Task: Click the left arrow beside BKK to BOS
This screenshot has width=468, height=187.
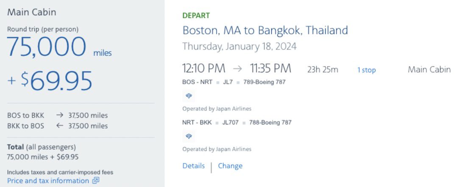Action: (x=60, y=126)
